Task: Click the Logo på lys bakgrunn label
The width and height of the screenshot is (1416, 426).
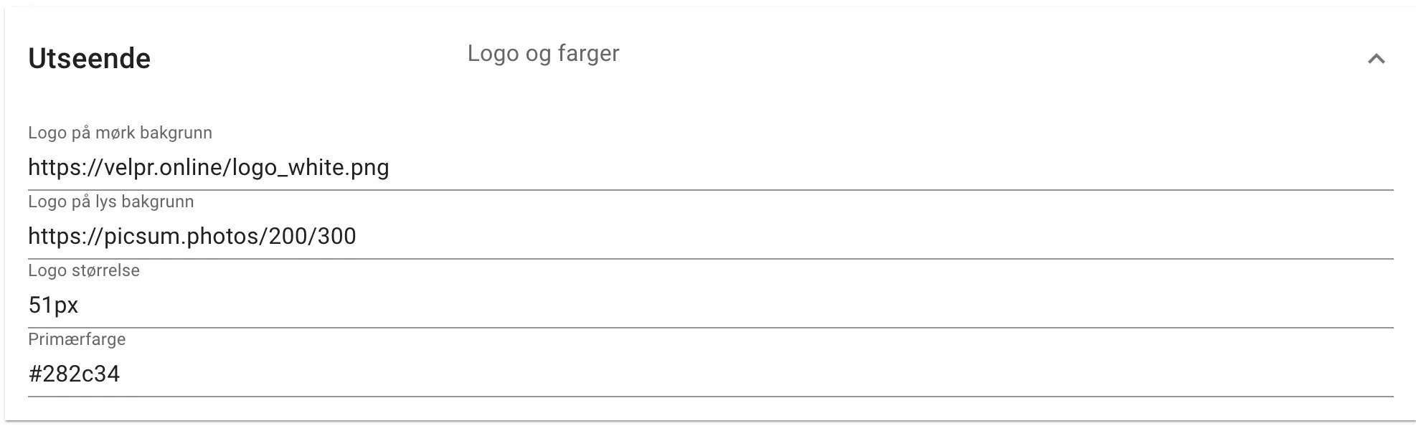Action: coord(111,202)
